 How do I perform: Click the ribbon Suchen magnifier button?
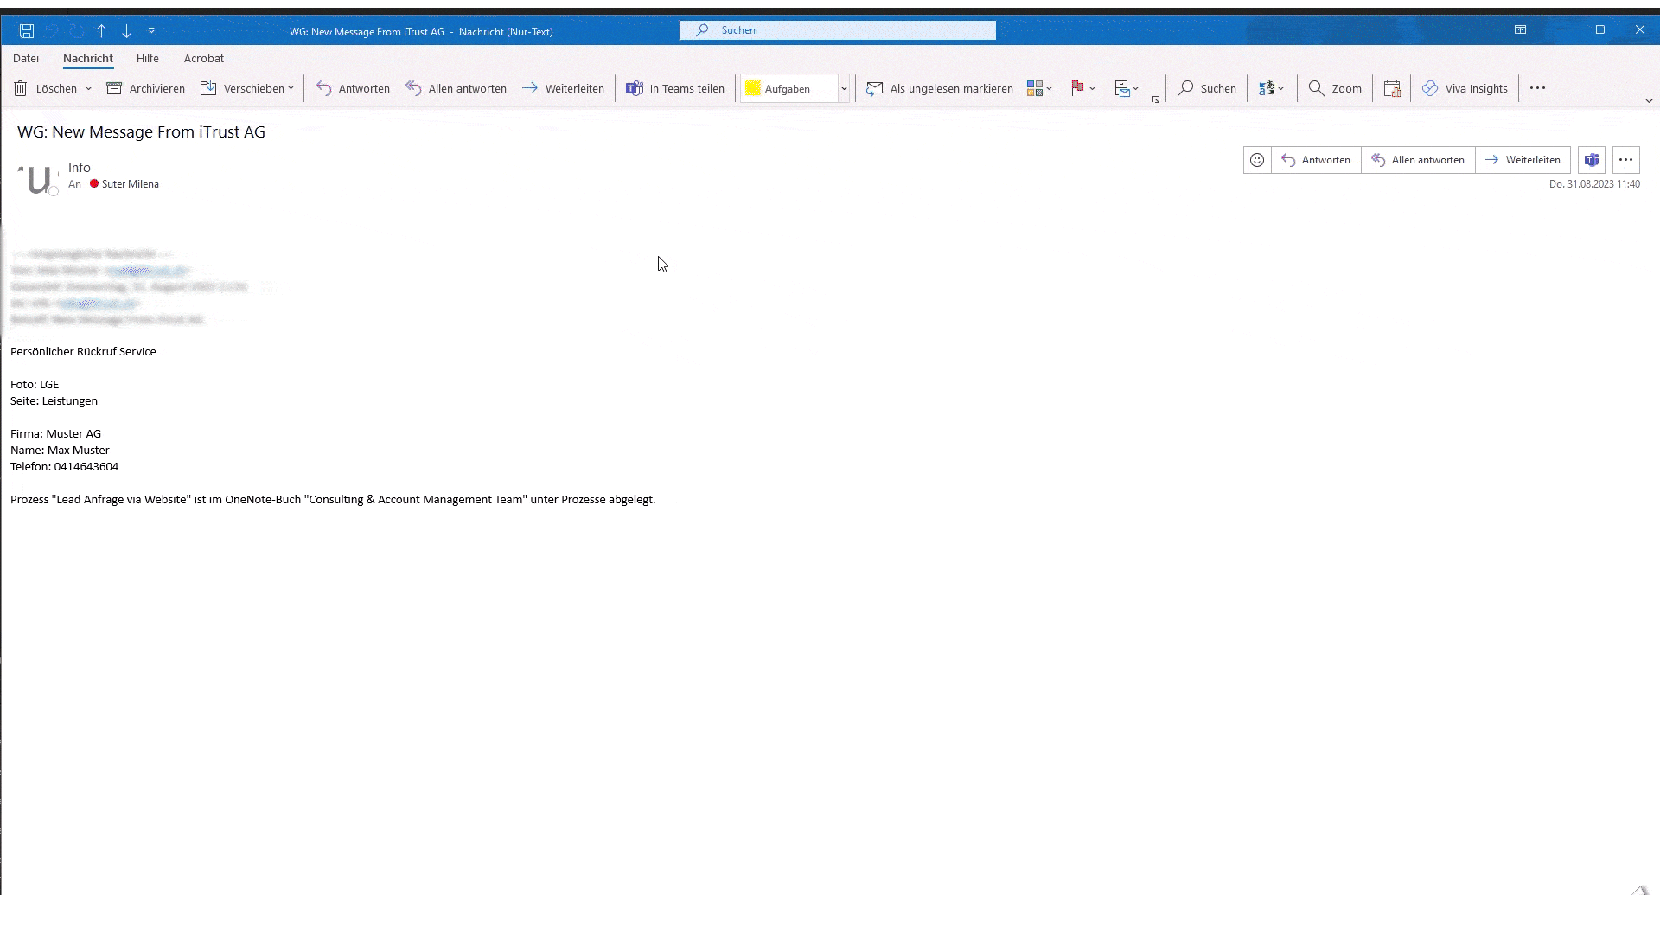coord(1207,88)
